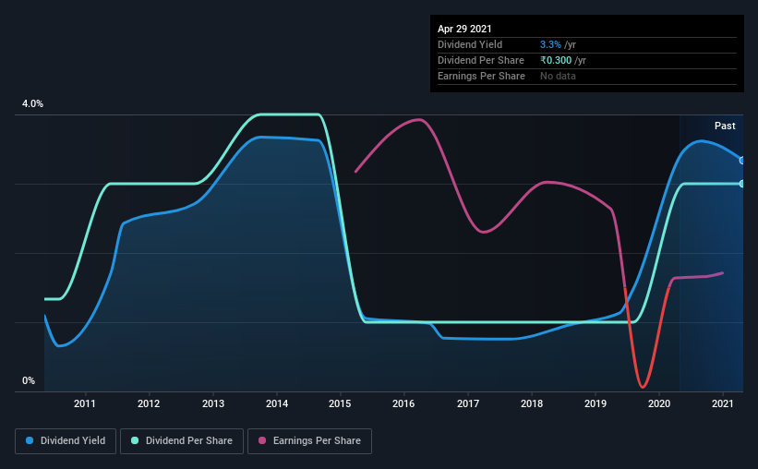The height and width of the screenshot is (469, 758).
Task: Click the Dividend Yield row label in tooltip
Action: [x=470, y=44]
